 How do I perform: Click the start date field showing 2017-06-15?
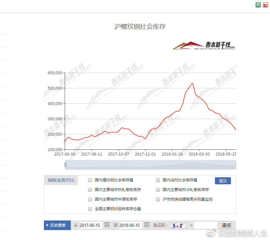[x=91, y=225]
